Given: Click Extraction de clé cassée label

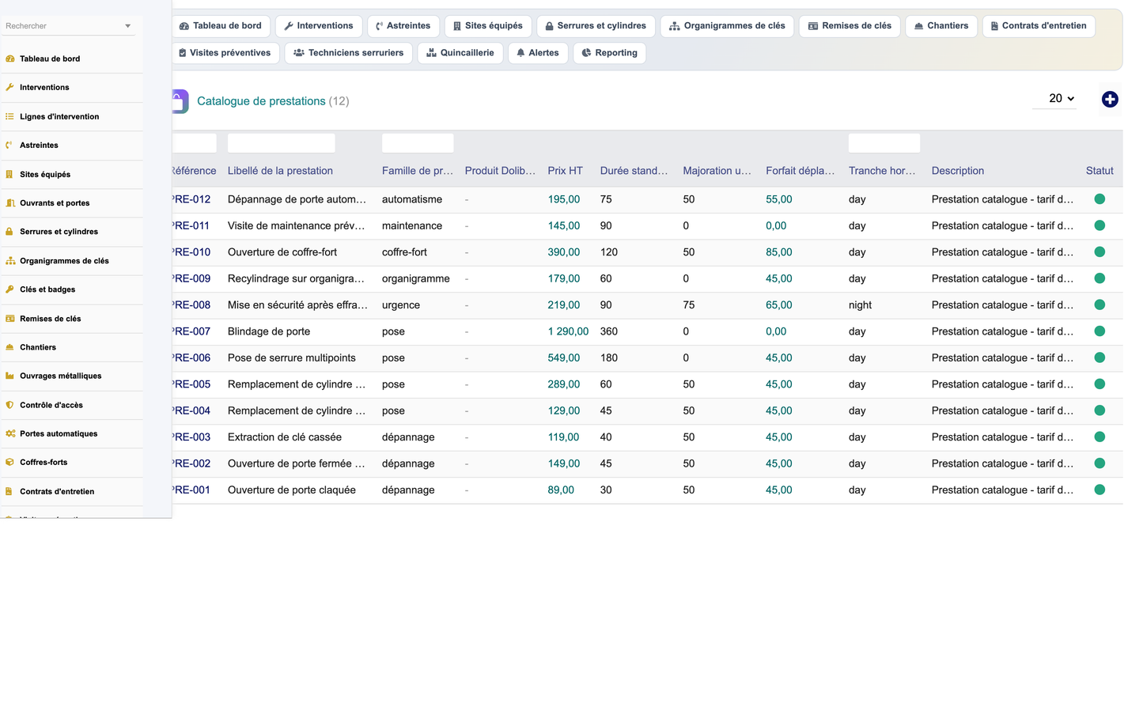Looking at the screenshot, I should click(x=285, y=437).
